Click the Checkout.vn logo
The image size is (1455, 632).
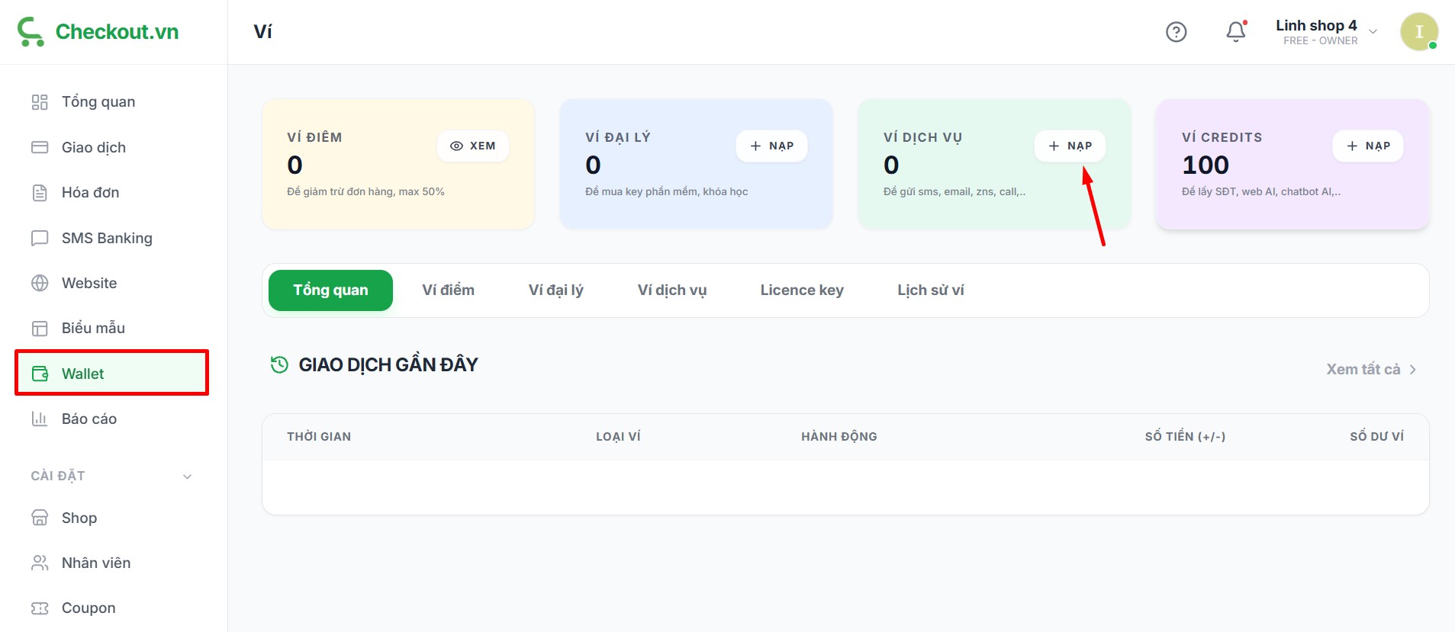[x=98, y=32]
